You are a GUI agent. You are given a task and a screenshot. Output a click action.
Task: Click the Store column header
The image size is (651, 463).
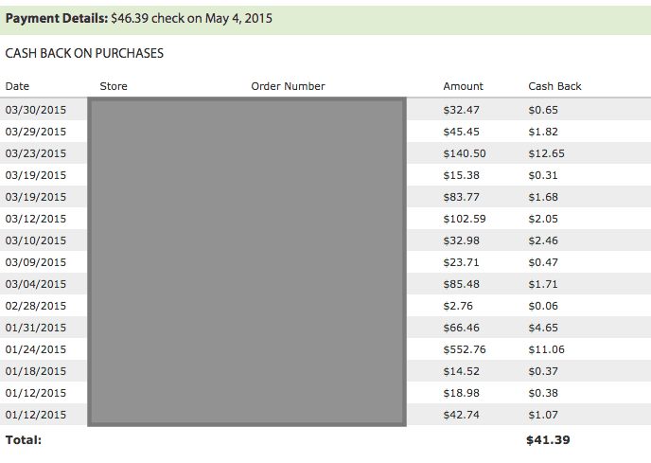114,86
